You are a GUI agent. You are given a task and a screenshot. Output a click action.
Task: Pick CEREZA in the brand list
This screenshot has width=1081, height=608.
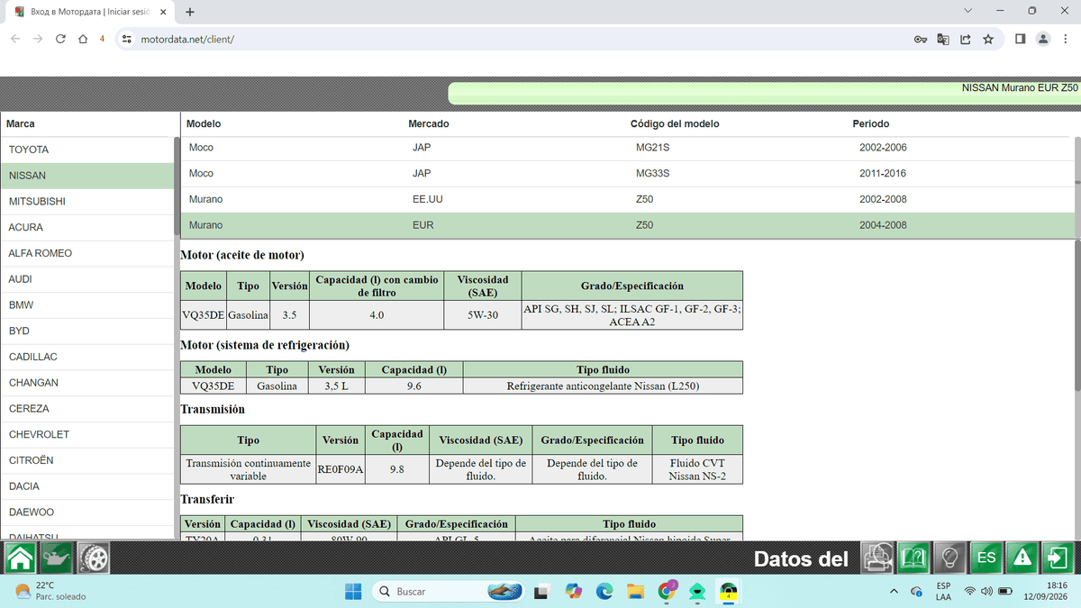click(x=86, y=409)
